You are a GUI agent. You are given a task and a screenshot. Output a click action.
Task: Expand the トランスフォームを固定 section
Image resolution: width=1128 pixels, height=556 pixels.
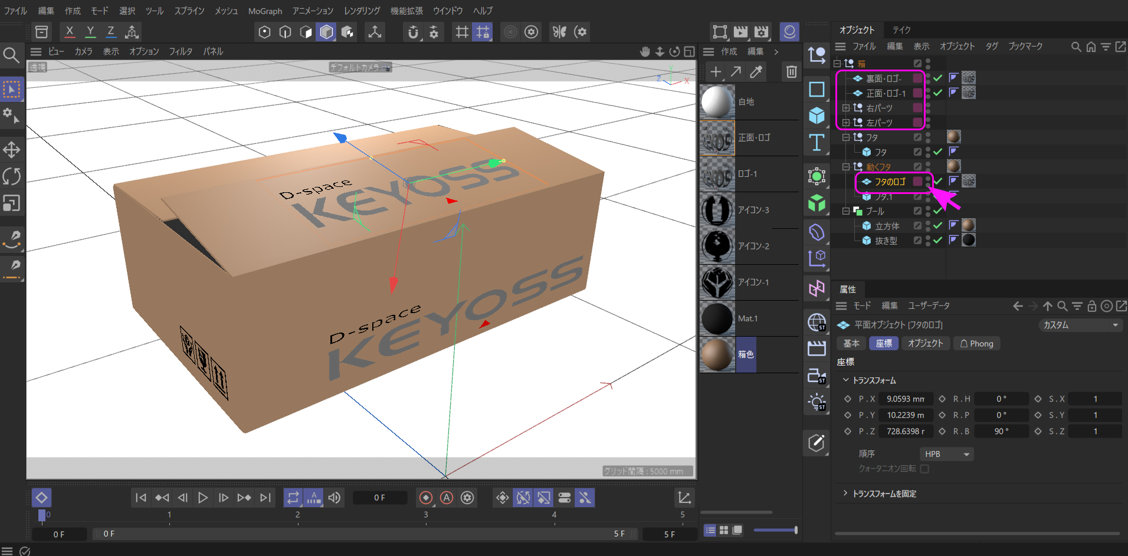(845, 494)
